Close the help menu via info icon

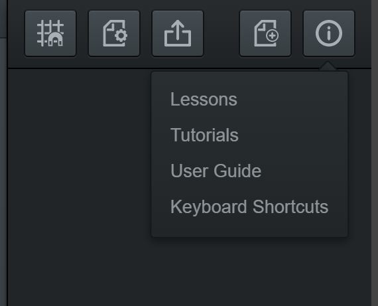329,33
